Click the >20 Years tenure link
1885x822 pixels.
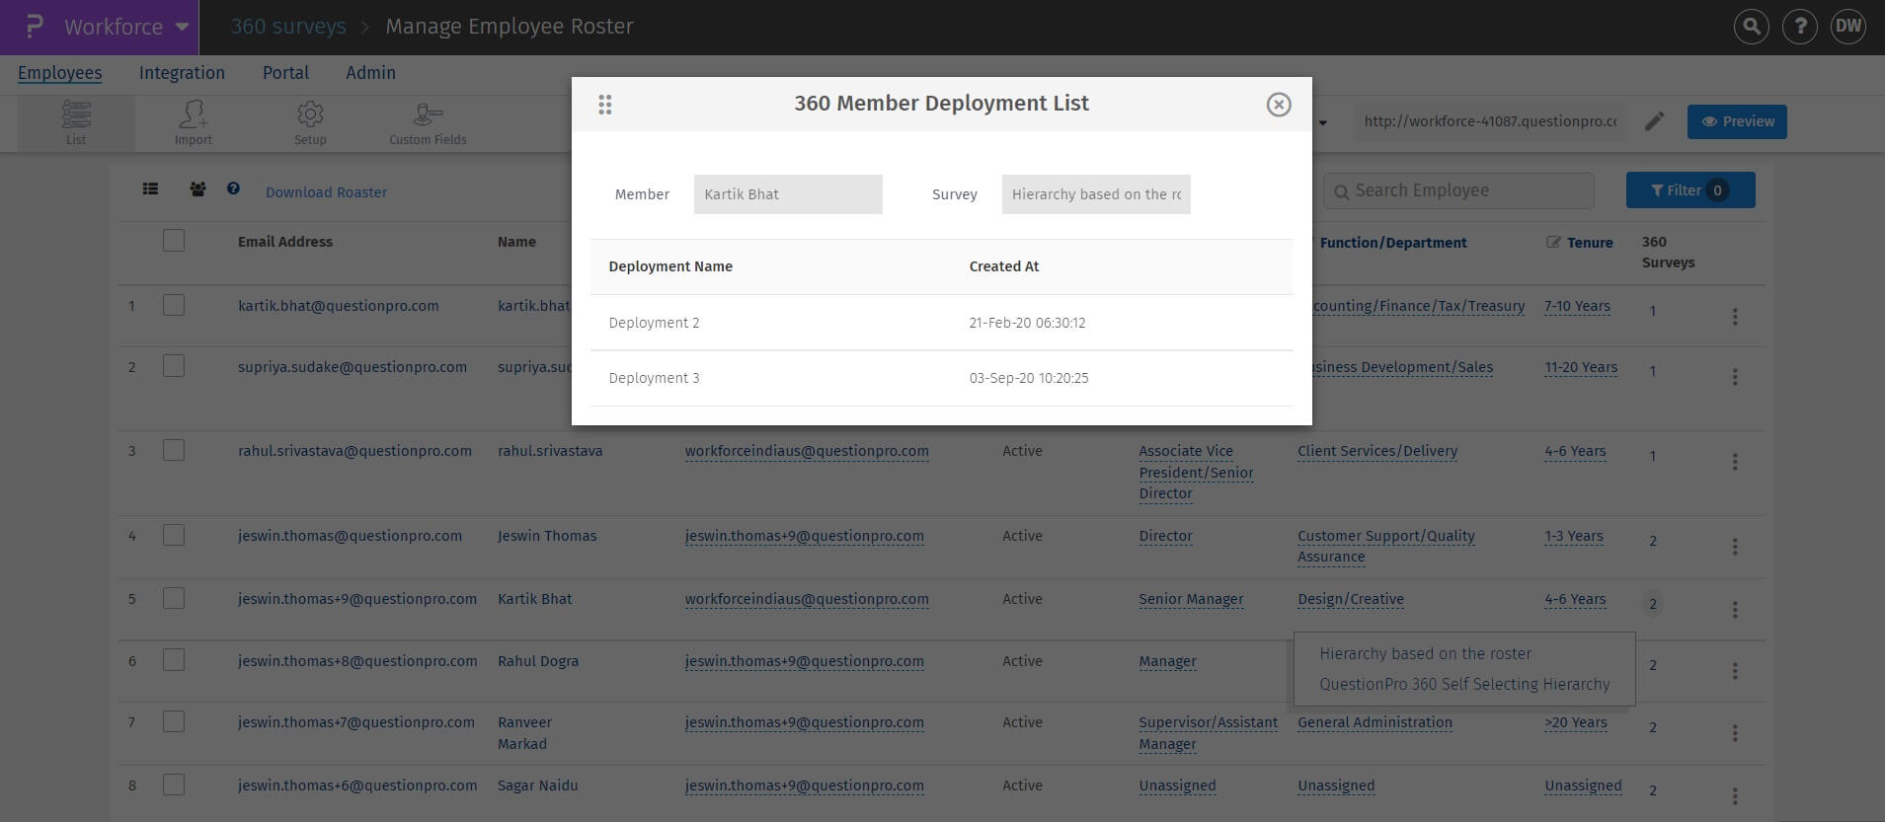point(1576,722)
